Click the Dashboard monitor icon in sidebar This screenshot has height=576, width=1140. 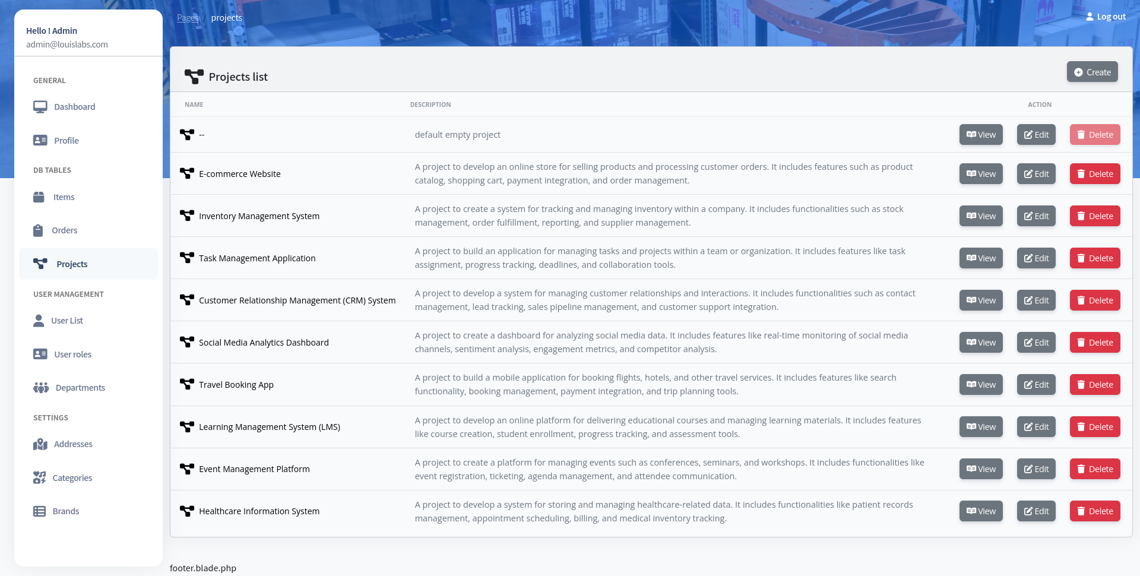click(40, 107)
